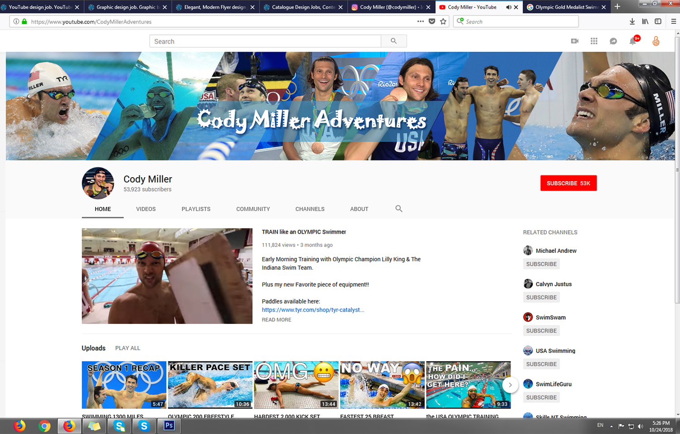Click the bookmark star in the address bar
The width and height of the screenshot is (680, 434).
coord(443,21)
